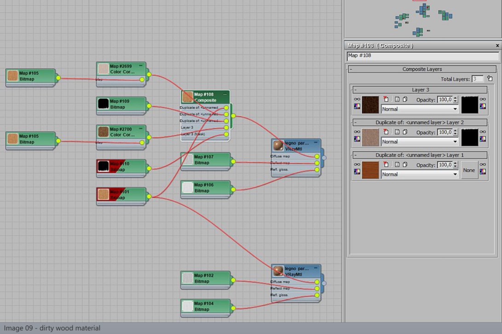502x334 pixels.
Task: Click the Map #108 name input field
Action: [422, 56]
